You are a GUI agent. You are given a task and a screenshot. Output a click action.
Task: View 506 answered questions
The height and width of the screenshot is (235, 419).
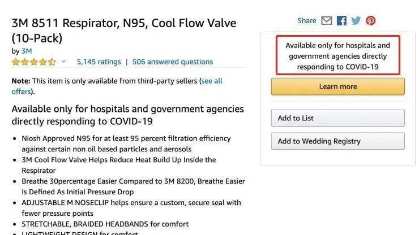[x=173, y=62]
